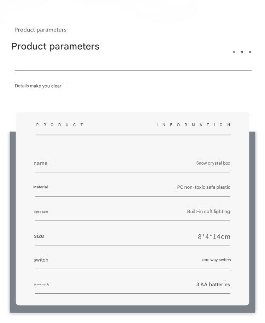Click the '3 AA batteries' value

(213, 284)
